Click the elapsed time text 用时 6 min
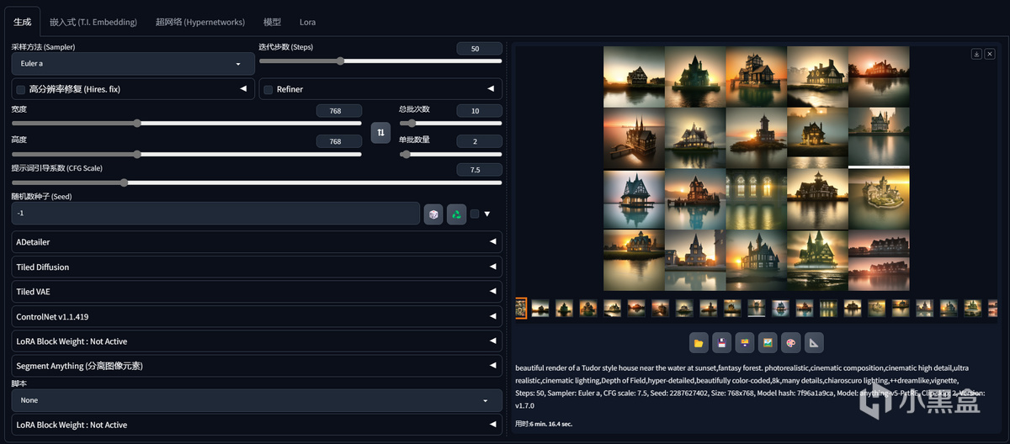This screenshot has width=1010, height=444. click(544, 424)
